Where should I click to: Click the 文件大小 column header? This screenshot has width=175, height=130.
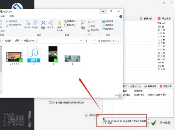(x=161, y=23)
